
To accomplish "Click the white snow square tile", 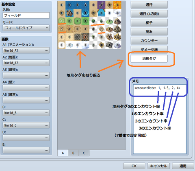I will 61,45.
